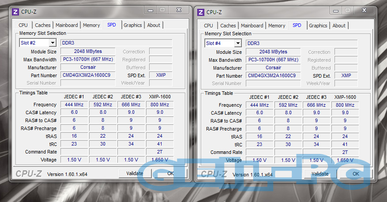This screenshot has width=387, height=202.
Task: Click 592 MHz JEDEC #2 frequency in left window
Action: 103,105
